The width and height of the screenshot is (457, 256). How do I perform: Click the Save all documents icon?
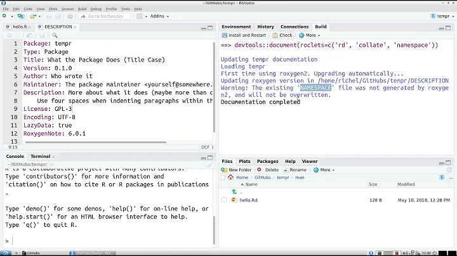click(58, 16)
